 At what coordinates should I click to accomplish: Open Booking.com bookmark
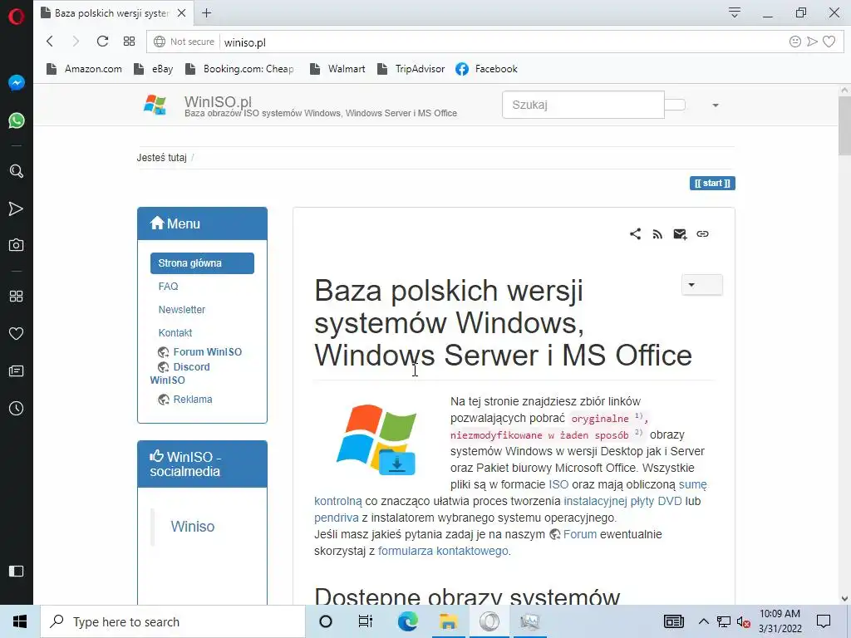[x=240, y=69]
